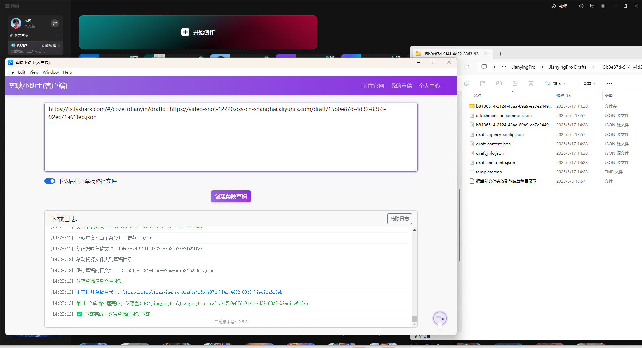Open 个人中心 in the header

(x=429, y=86)
